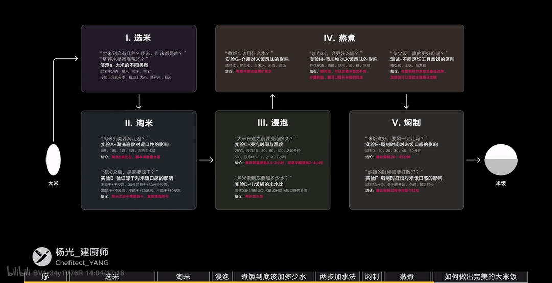Viewport: 552px width, 283px height.
Task: Click the "I. 选米" card heading
Action: click(x=139, y=38)
